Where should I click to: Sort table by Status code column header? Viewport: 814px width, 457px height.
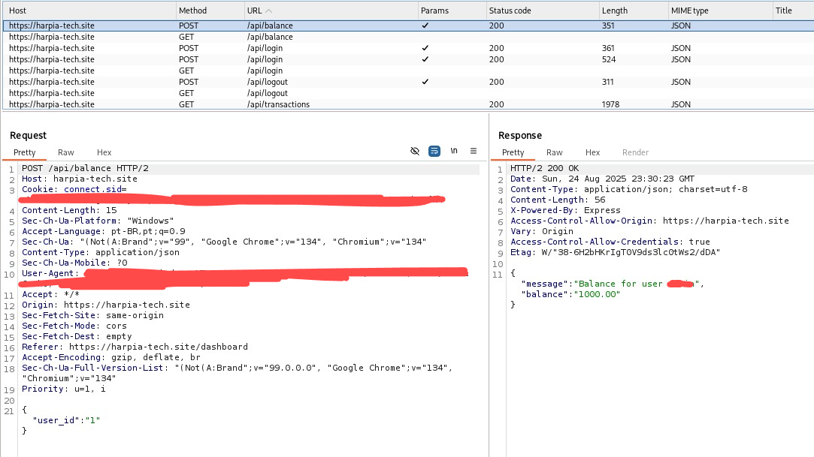tap(541, 11)
